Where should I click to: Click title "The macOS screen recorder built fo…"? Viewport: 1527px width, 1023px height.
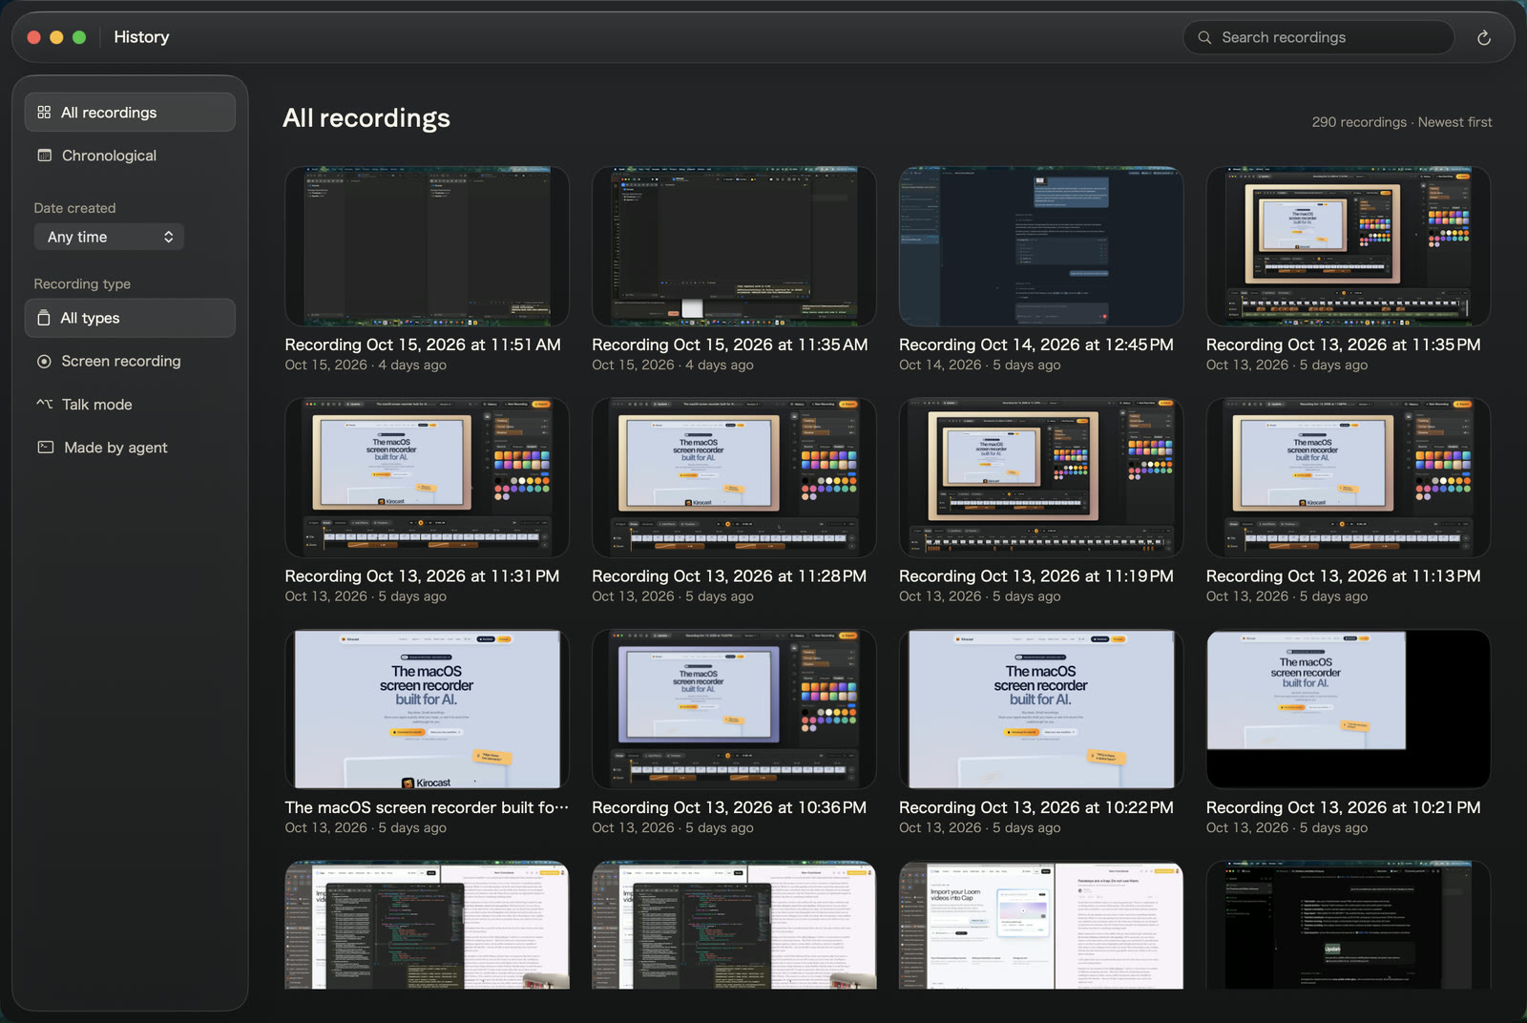tap(427, 807)
